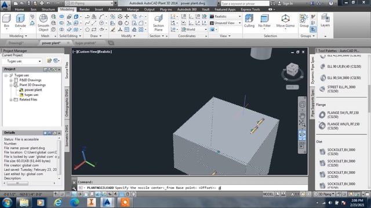The height and width of the screenshot is (208, 371).
Task: Click the search keyword input box
Action: click(x=245, y=3)
